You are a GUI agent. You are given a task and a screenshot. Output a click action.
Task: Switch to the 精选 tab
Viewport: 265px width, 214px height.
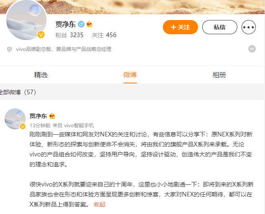tap(41, 75)
